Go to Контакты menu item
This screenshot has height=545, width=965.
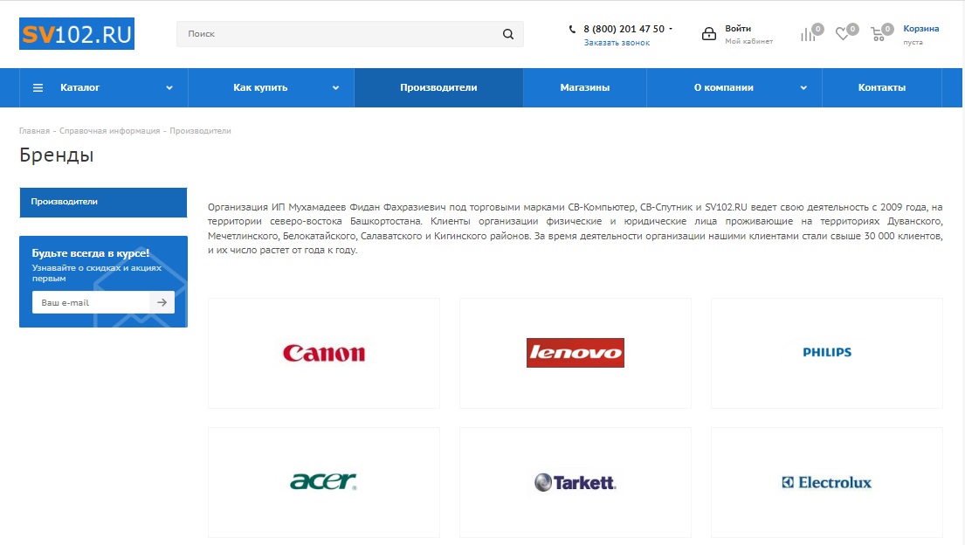click(882, 87)
